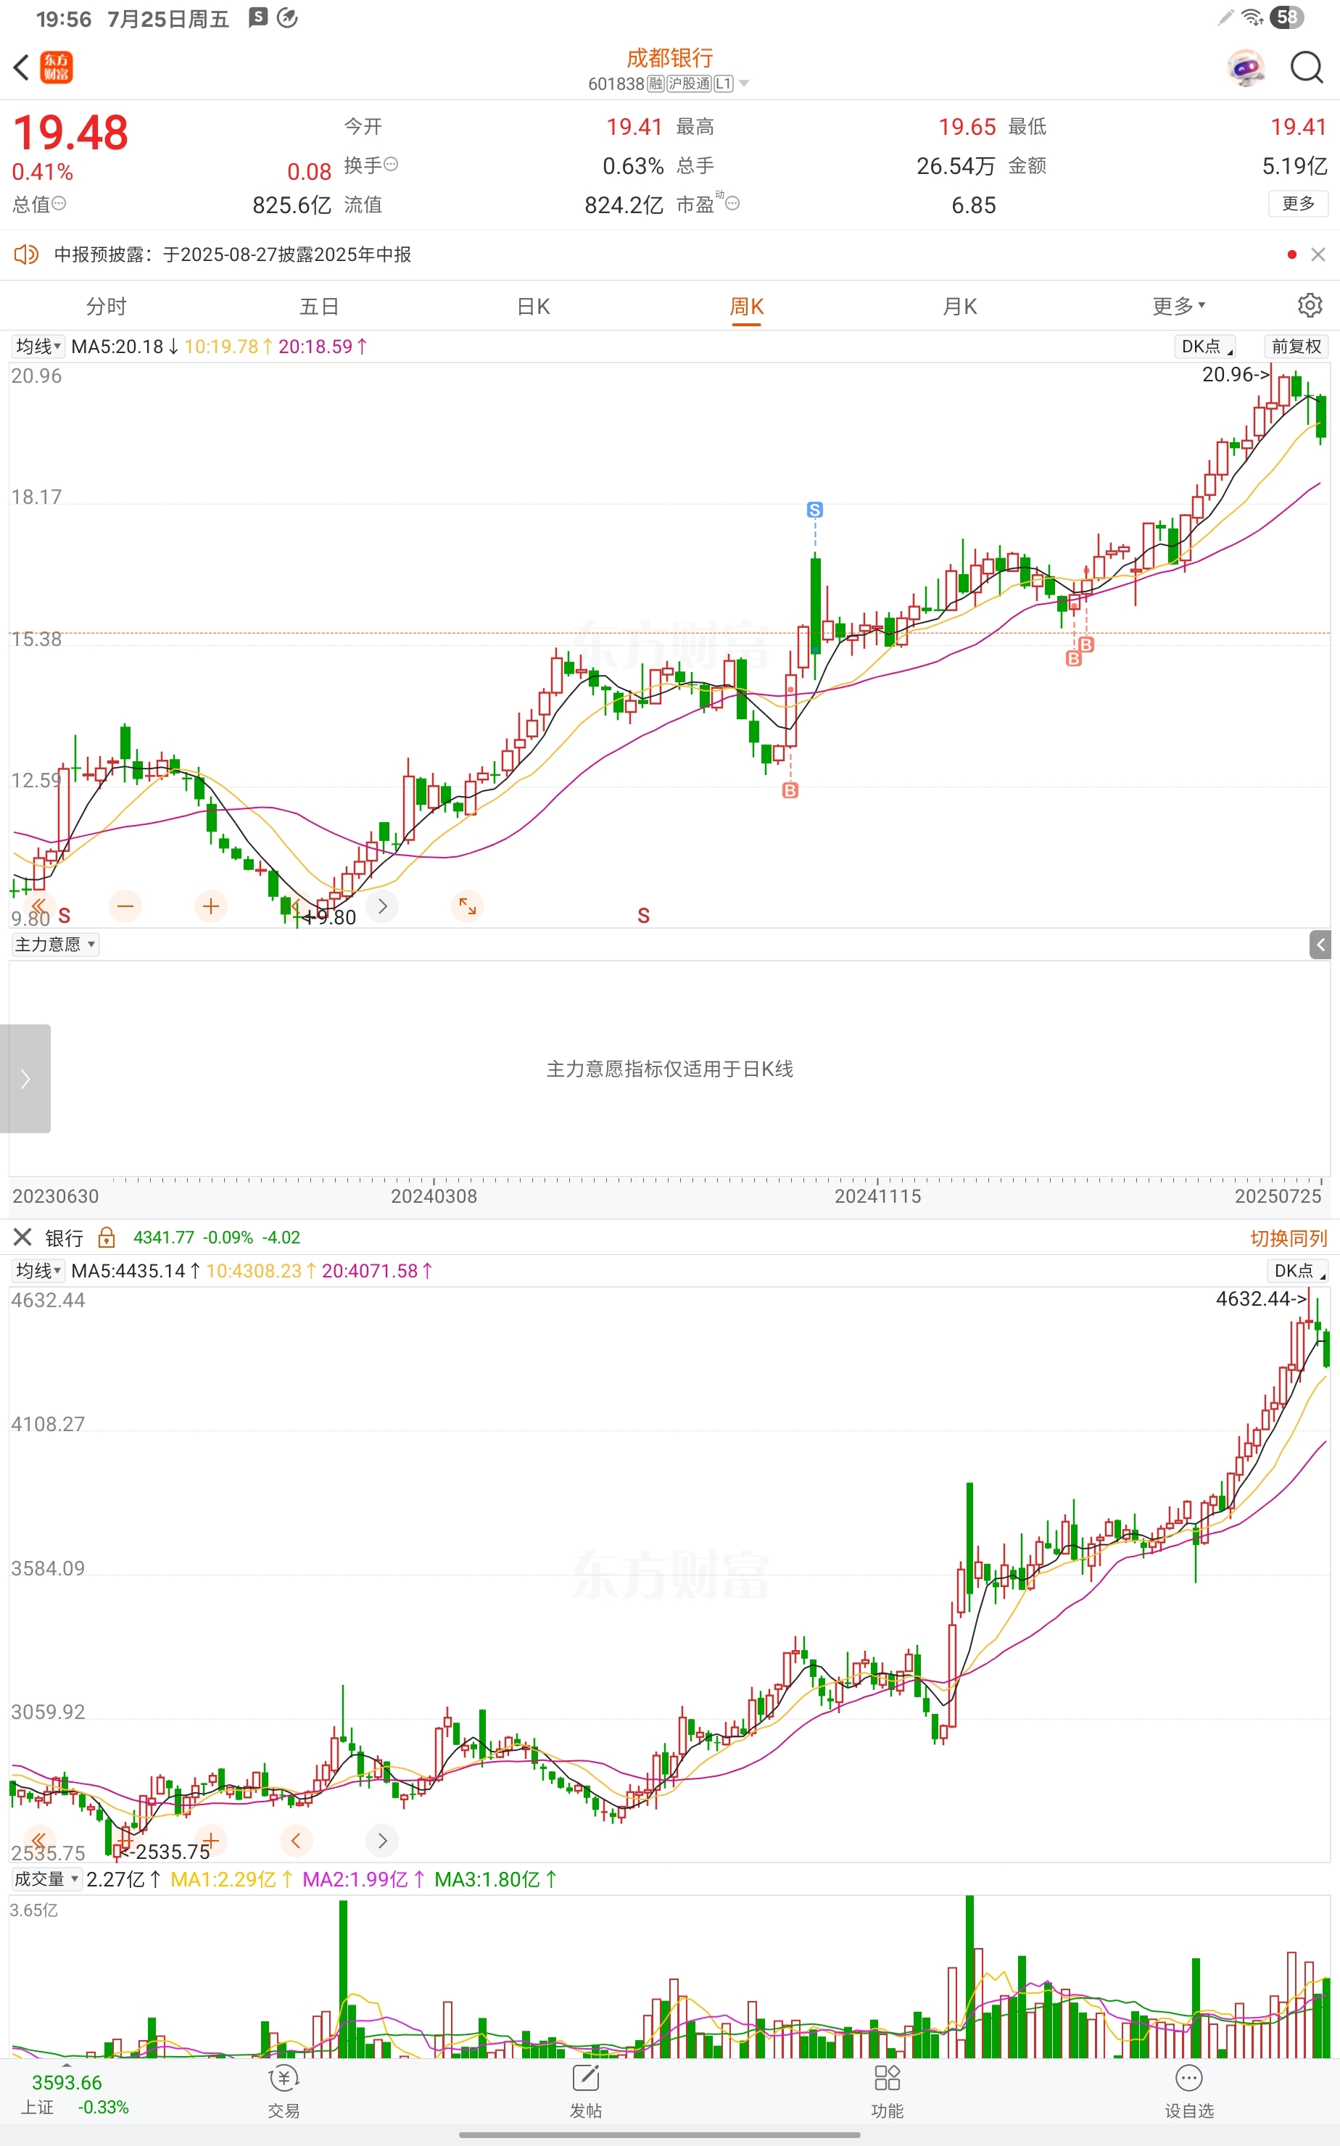
Task: Toggle the bank chart DK点 option
Action: pyautogui.click(x=1299, y=1271)
